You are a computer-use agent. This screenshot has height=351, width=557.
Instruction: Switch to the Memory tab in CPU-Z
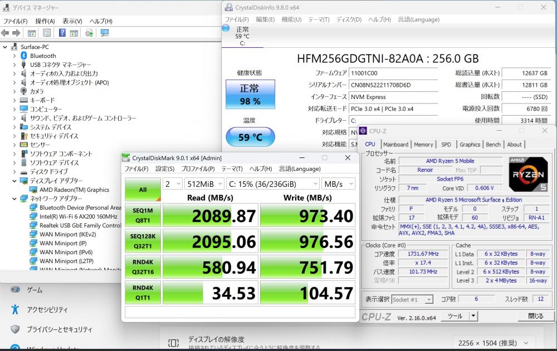click(423, 145)
